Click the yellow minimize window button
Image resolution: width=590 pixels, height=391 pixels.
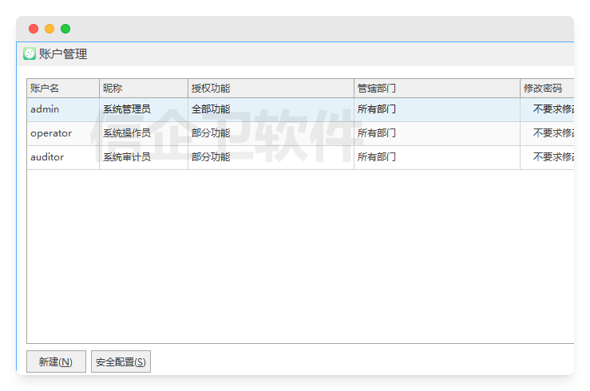click(x=49, y=29)
